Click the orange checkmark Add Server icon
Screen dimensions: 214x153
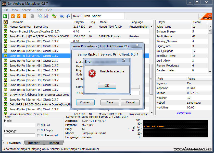point(13,16)
